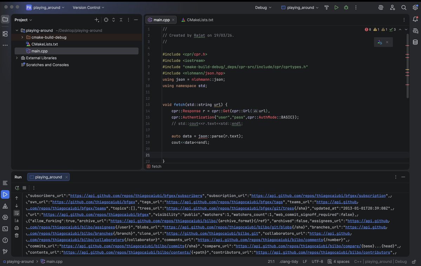Click the UTF-8 encoding in status bar

(x=317, y=261)
